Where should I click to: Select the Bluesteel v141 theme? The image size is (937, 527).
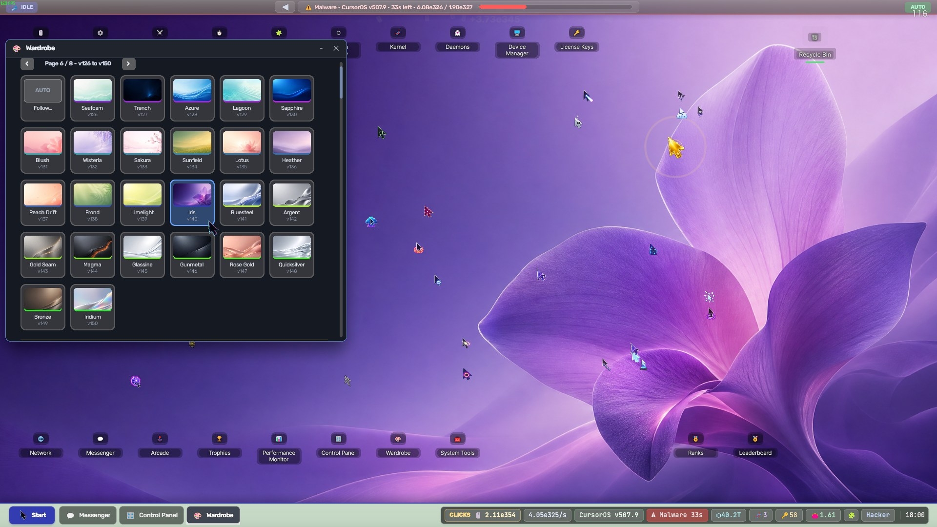click(242, 203)
